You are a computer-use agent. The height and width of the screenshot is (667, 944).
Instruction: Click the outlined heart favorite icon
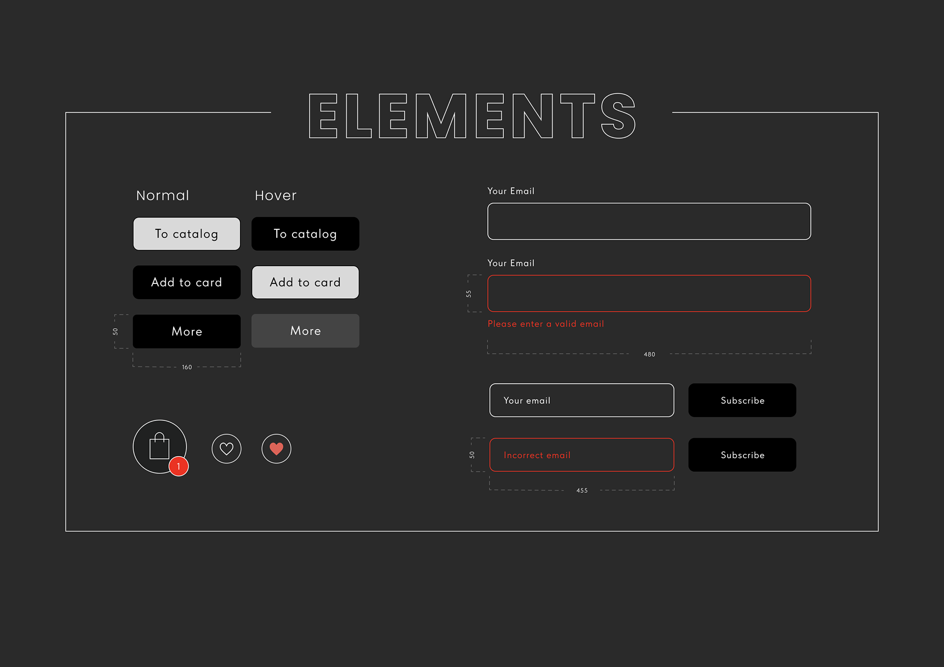[227, 448]
